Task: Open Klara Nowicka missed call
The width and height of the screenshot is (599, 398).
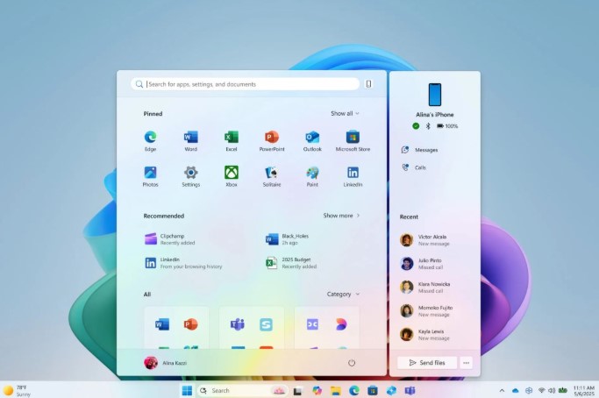Action: click(x=424, y=288)
